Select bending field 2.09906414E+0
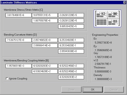Screen dimensions: 127x95 45,46
